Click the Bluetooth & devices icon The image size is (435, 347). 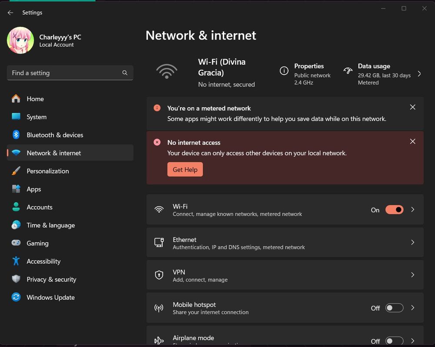[16, 135]
